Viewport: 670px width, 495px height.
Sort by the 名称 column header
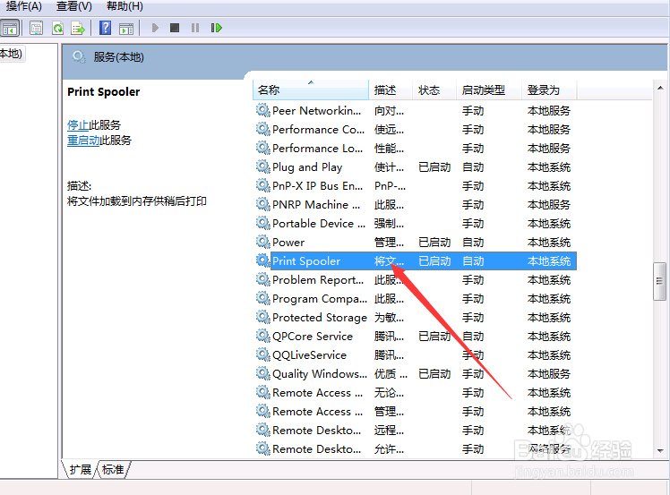pos(311,90)
